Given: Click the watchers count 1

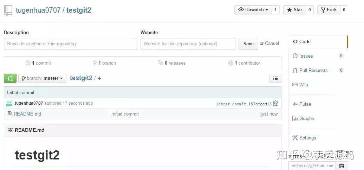Looking at the screenshot, I should pos(275,10).
